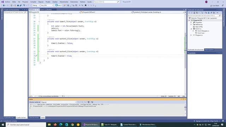Open the Proyecto menu
Screen dimensions: 226x127
[x=25, y=2]
